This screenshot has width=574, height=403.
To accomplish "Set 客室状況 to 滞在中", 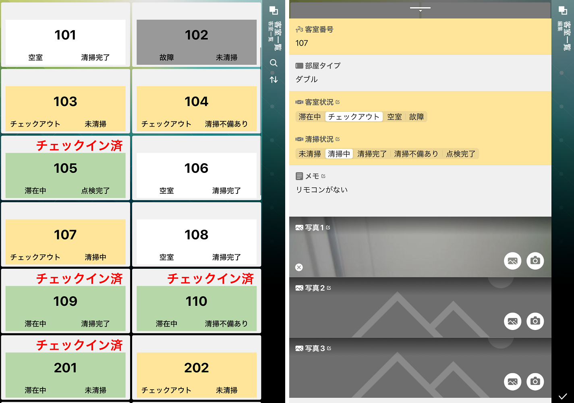I will click(x=309, y=117).
